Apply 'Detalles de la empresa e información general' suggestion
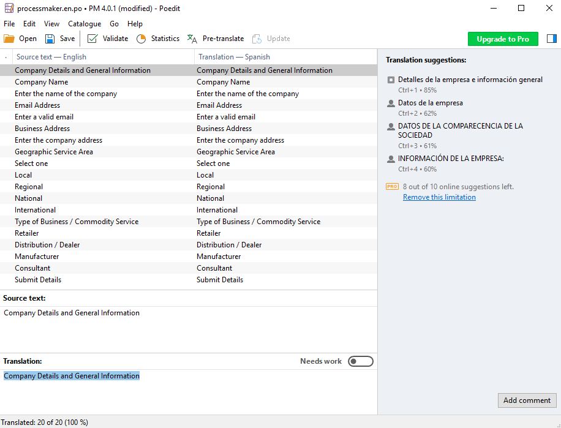The image size is (561, 428). click(470, 80)
